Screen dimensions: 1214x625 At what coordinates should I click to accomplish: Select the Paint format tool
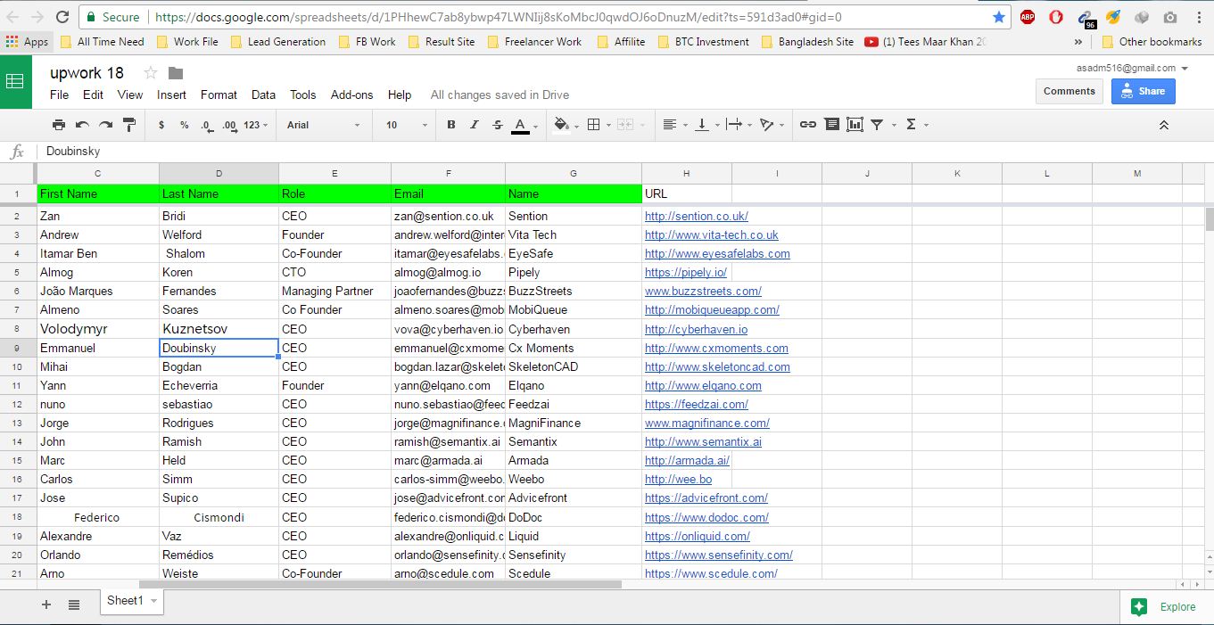point(128,125)
